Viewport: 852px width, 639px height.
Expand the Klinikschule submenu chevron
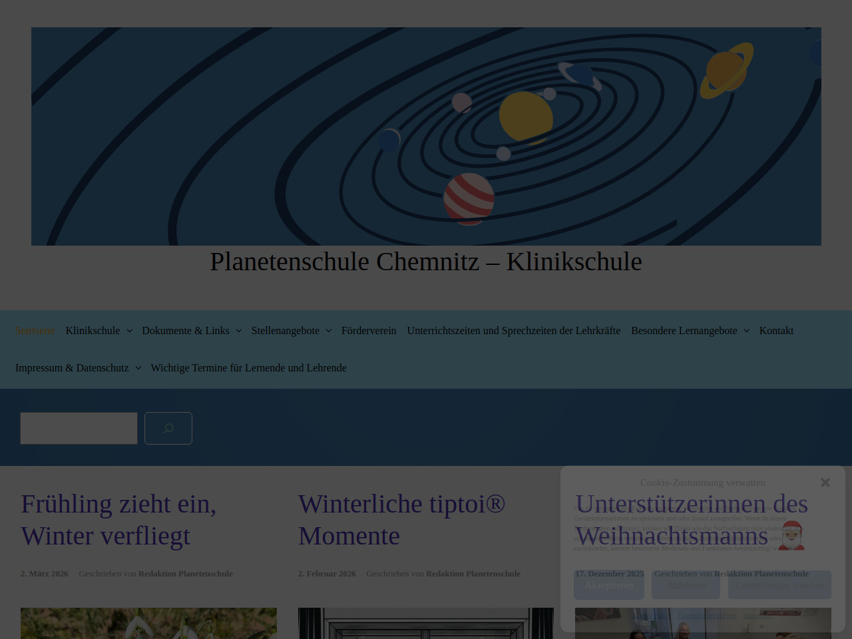pos(129,331)
